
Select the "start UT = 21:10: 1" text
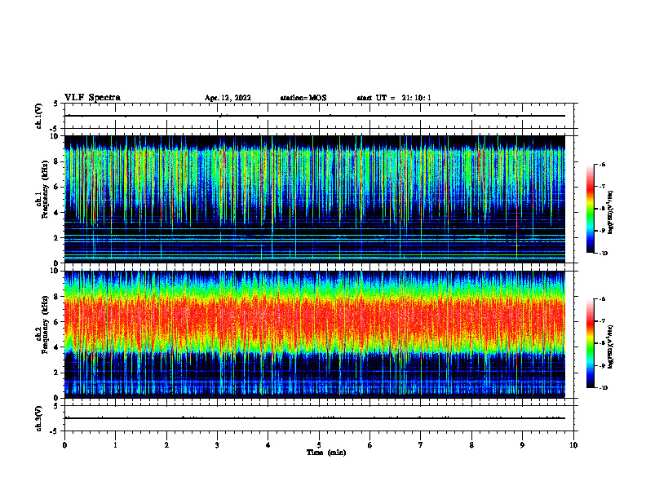(x=394, y=98)
